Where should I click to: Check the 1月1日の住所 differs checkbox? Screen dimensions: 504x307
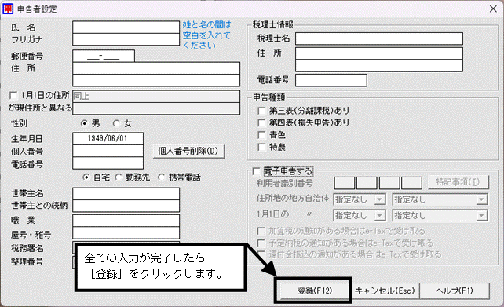pyautogui.click(x=13, y=96)
